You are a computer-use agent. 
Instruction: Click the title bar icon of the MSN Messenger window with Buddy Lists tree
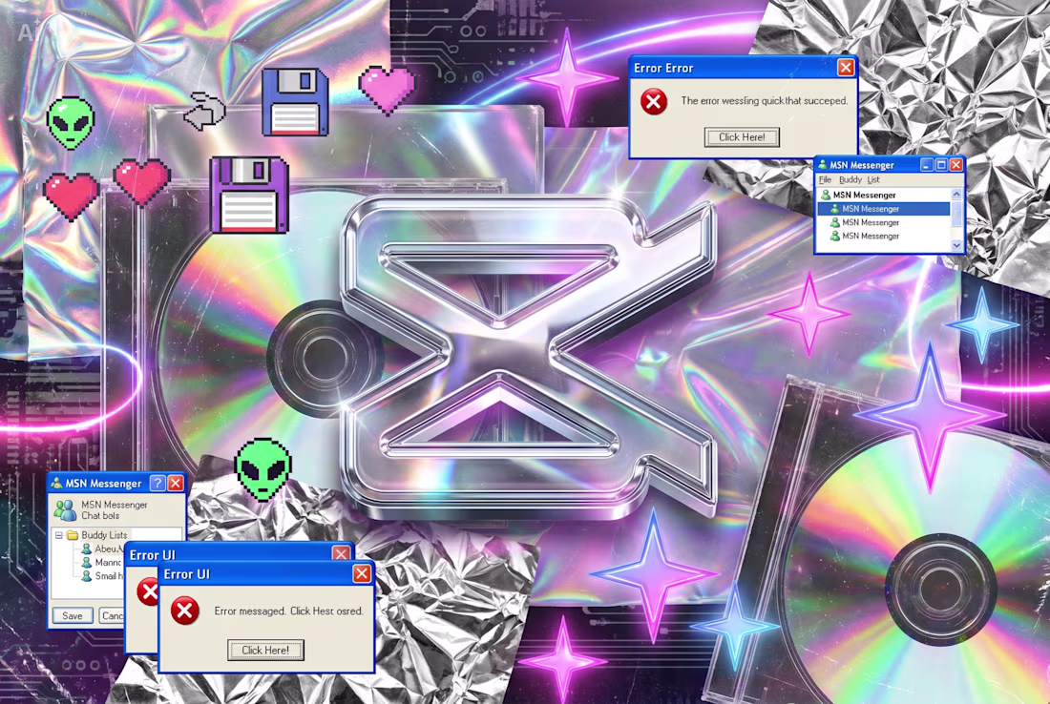pos(57,483)
